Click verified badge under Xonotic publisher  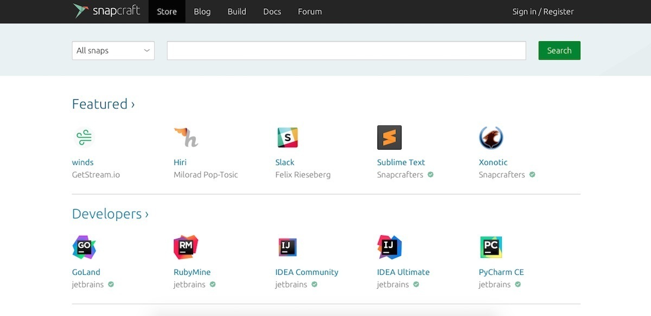[x=532, y=175]
